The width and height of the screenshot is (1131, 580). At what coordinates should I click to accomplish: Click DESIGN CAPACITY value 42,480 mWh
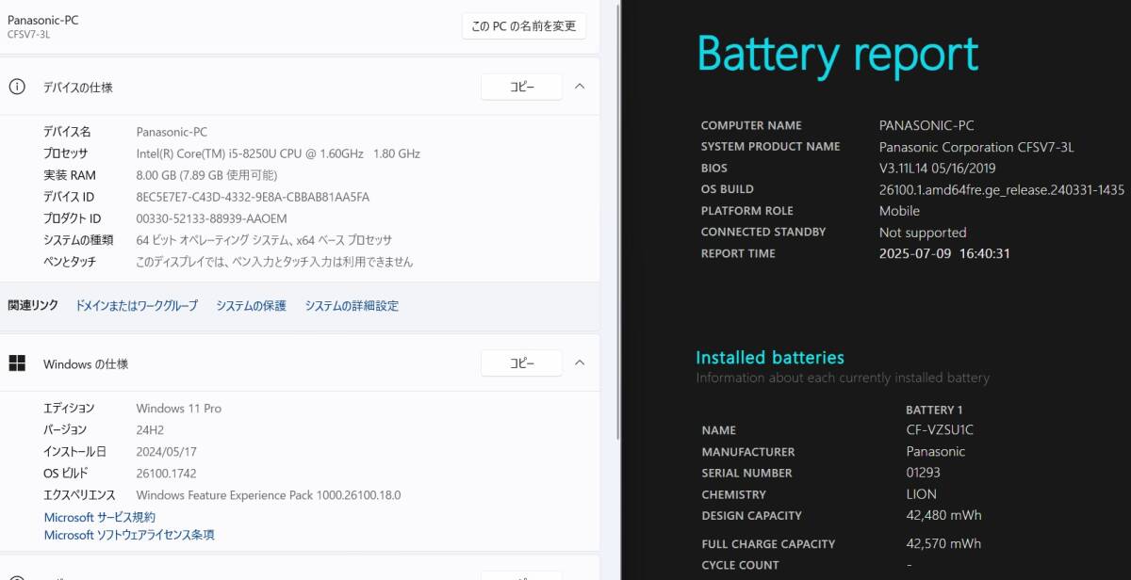[x=943, y=516]
